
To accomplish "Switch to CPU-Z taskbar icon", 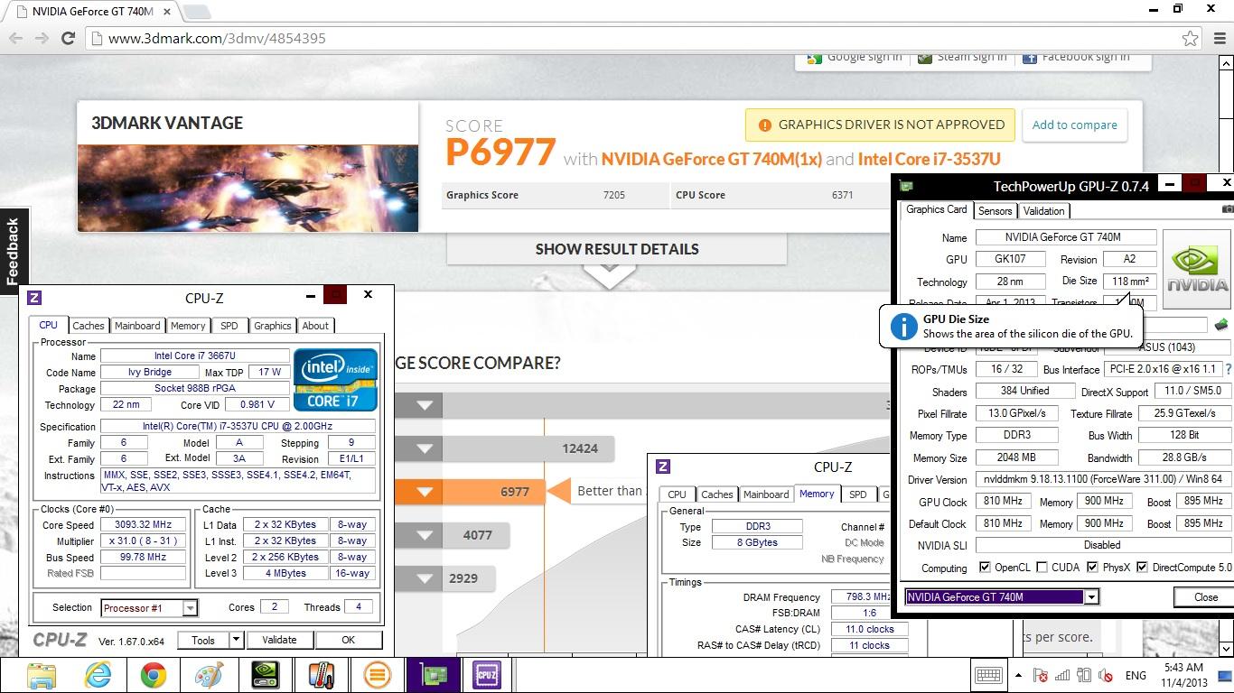I will [488, 675].
